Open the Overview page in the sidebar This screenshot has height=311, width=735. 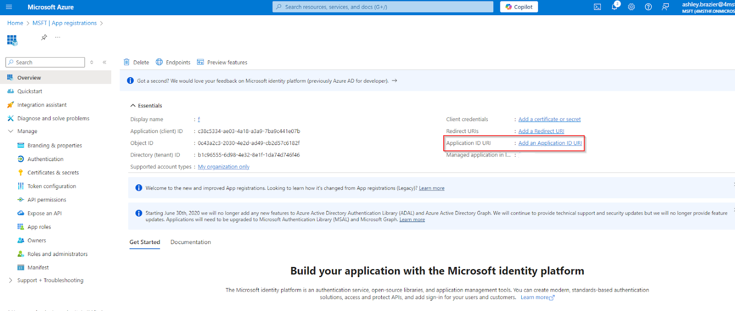tap(56, 78)
